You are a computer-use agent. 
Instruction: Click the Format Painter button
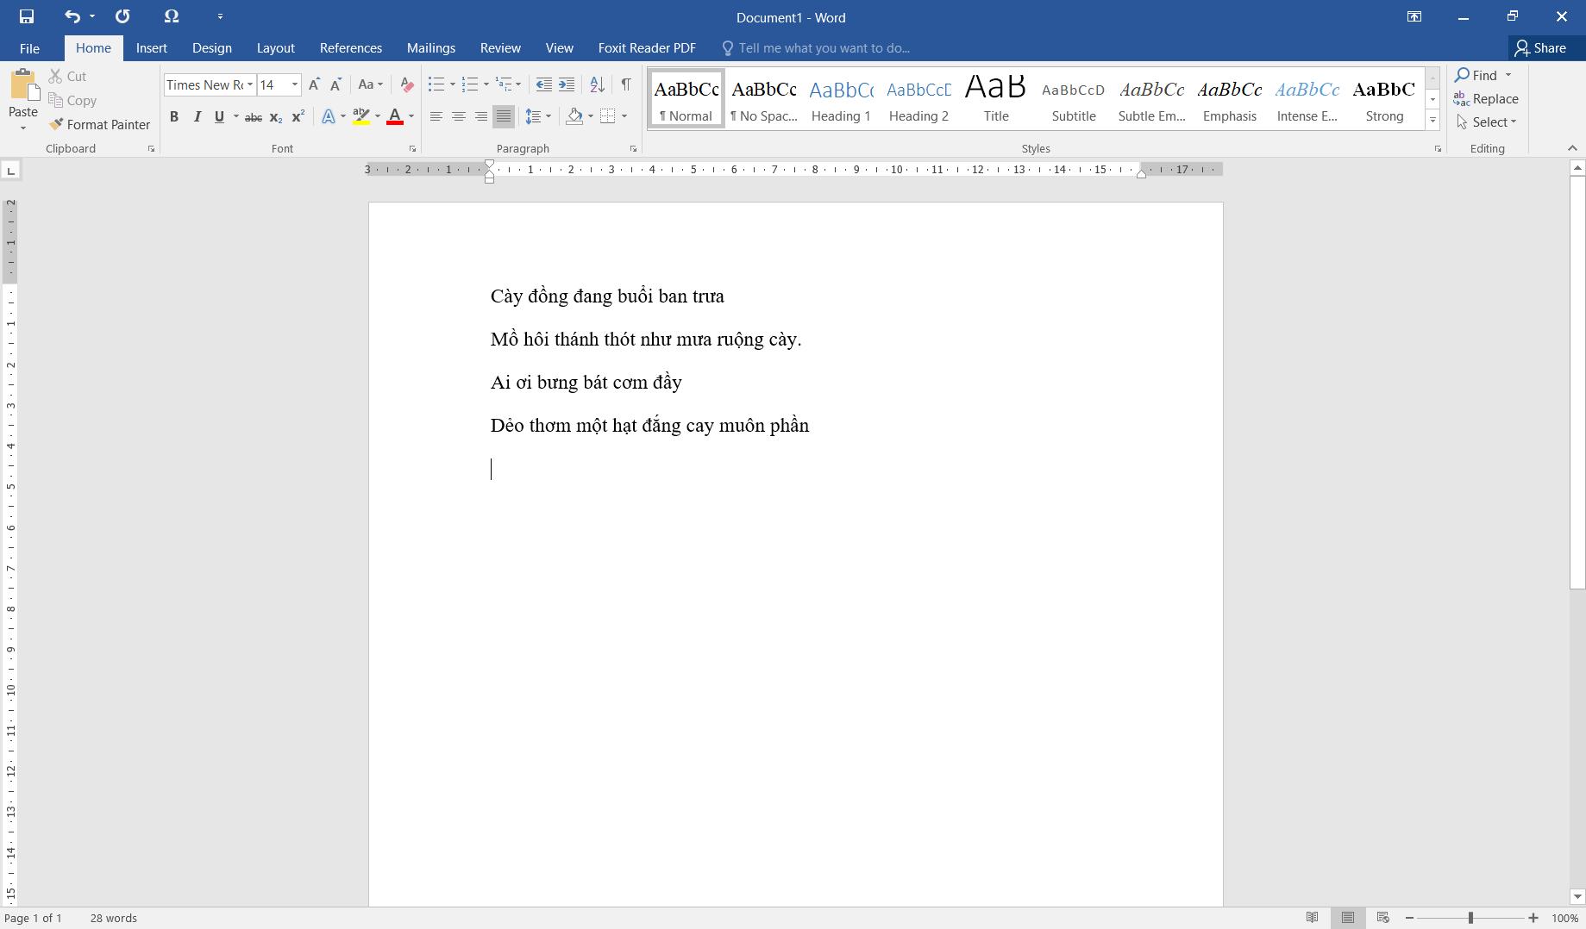pyautogui.click(x=100, y=125)
